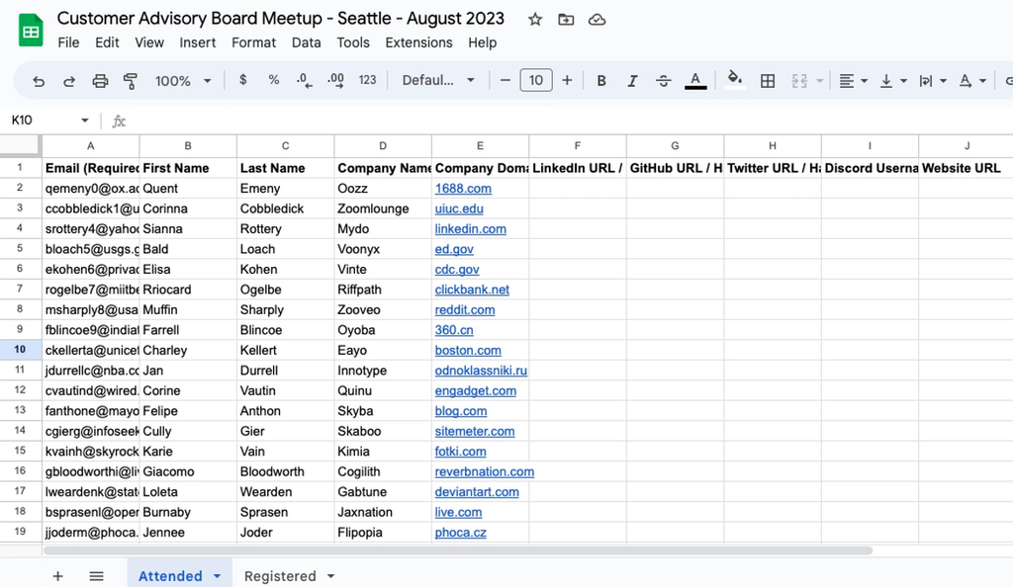The image size is (1013, 587).
Task: Open the text color picker
Action: tap(695, 81)
